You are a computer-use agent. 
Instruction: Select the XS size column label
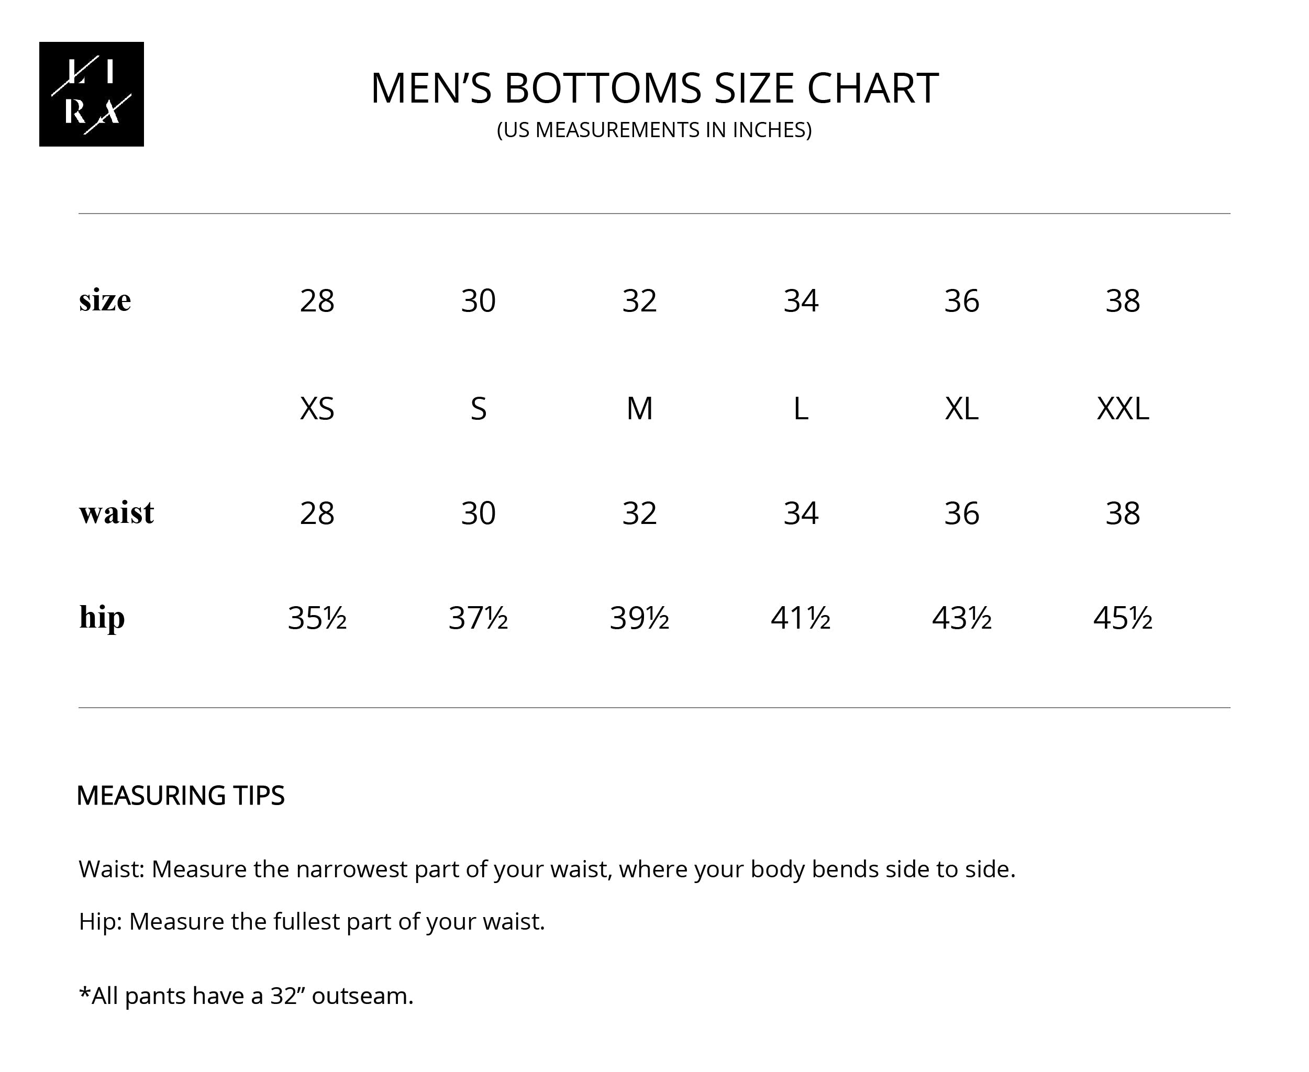[x=317, y=408]
